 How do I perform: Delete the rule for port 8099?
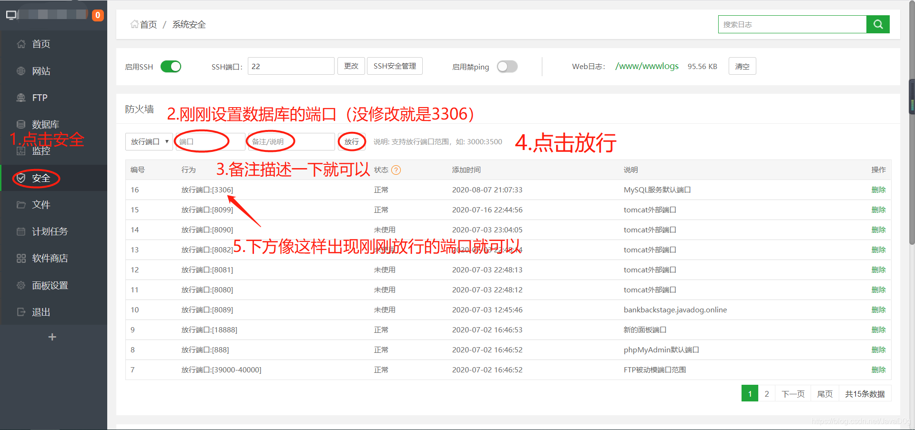(x=878, y=210)
